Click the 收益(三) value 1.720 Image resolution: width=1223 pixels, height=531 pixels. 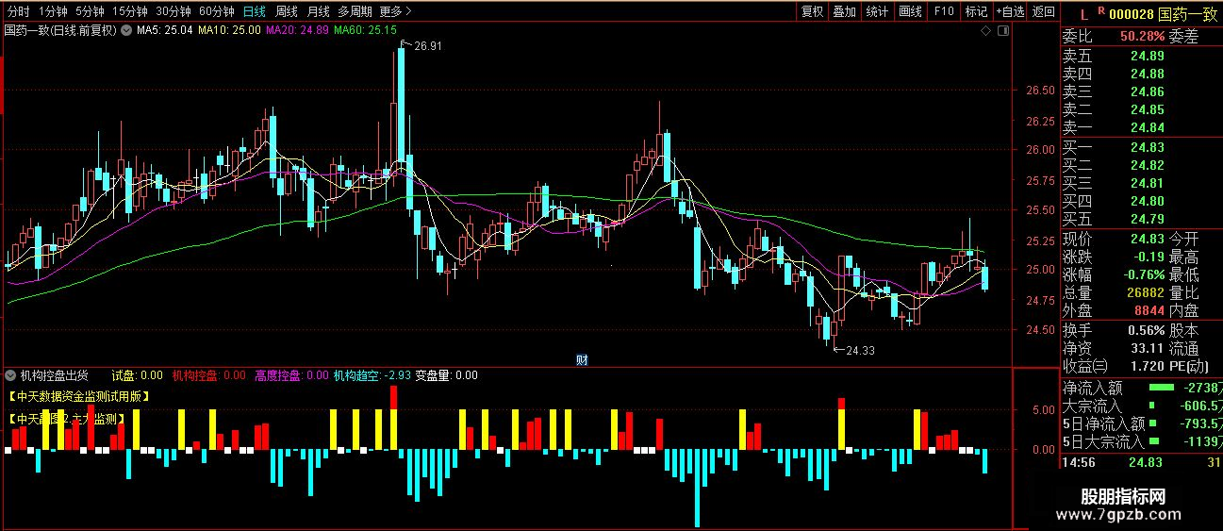1147,366
